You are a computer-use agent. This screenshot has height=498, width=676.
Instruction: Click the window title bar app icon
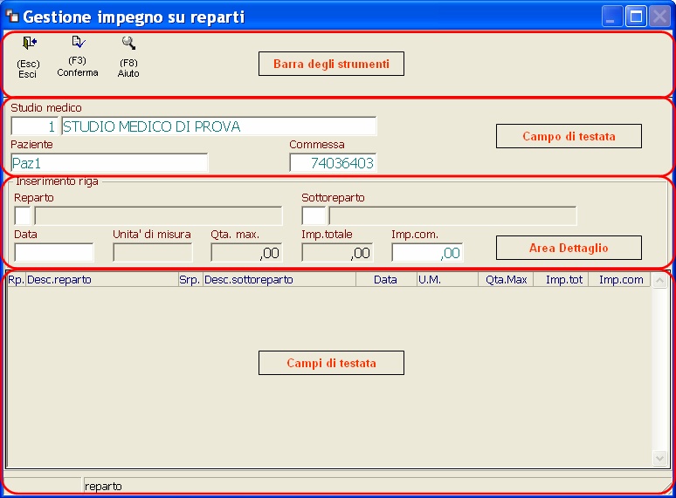pyautogui.click(x=12, y=17)
